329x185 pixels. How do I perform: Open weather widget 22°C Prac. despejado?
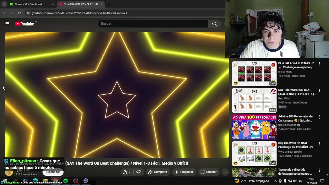point(252,181)
